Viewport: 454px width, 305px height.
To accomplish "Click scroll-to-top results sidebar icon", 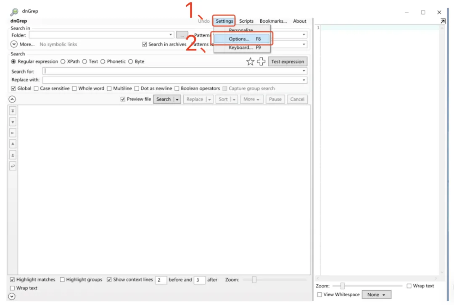I will pyautogui.click(x=13, y=155).
